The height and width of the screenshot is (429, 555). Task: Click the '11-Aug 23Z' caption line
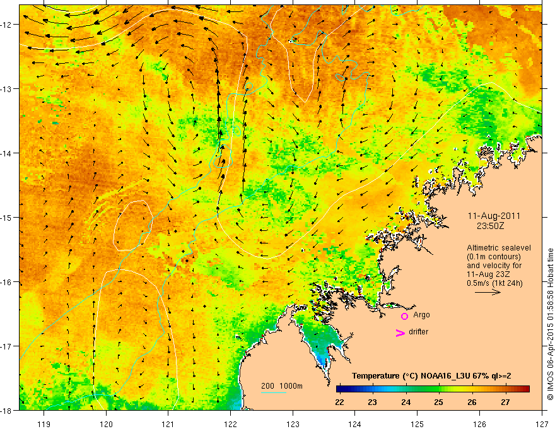pos(487,274)
